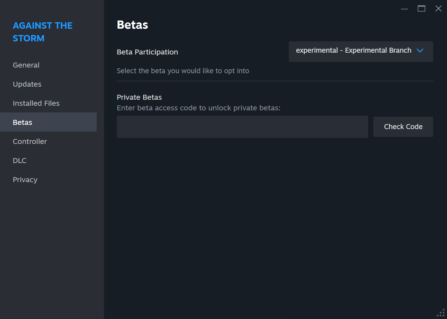Close the properties window
The width and height of the screenshot is (447, 319).
[439, 9]
